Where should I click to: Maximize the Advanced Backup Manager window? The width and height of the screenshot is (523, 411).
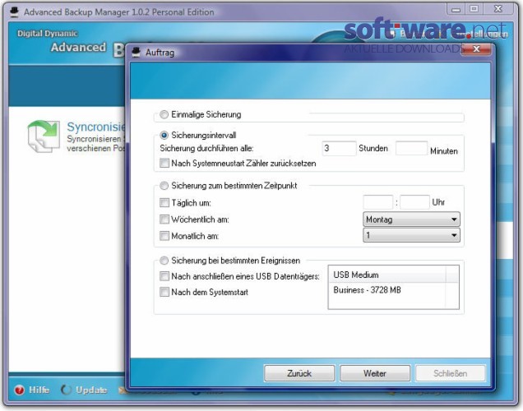tap(474, 9)
